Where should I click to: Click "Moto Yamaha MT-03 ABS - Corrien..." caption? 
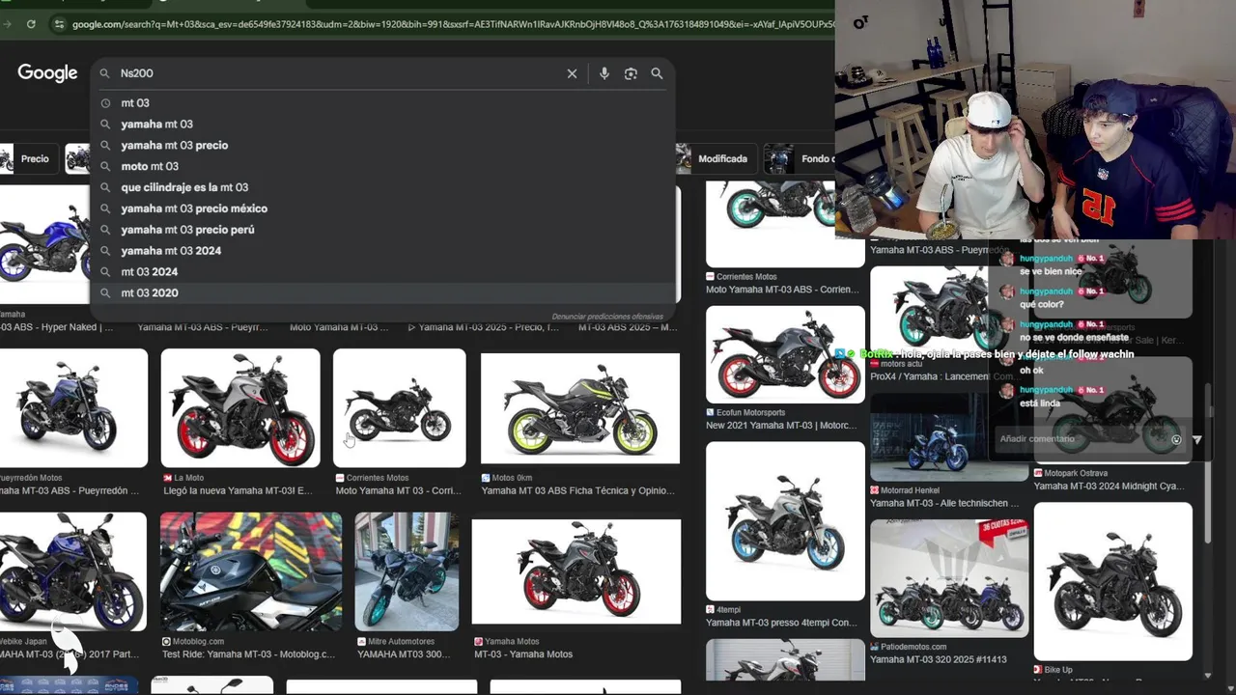(x=781, y=290)
